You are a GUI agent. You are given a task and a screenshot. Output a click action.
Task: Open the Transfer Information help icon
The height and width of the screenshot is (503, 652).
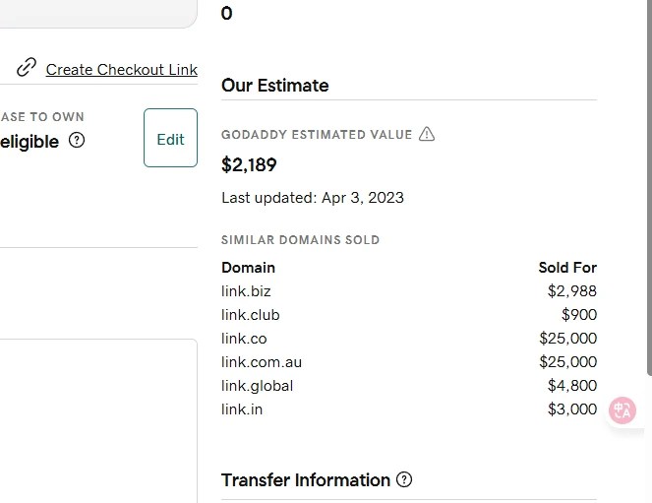(404, 480)
